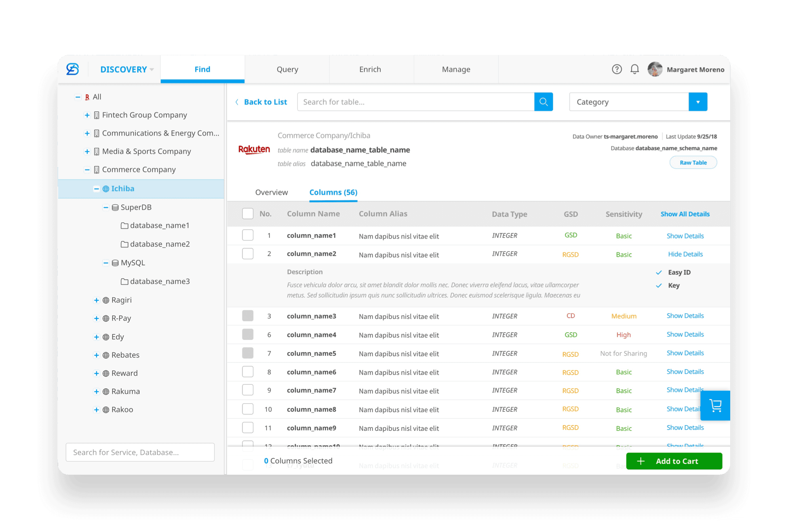
Task: Check the box for column_name6
Action: pos(248,372)
